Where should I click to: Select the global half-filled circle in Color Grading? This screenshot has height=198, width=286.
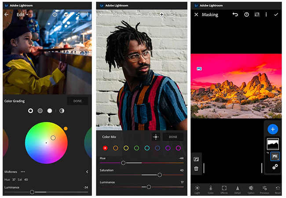click(x=62, y=110)
